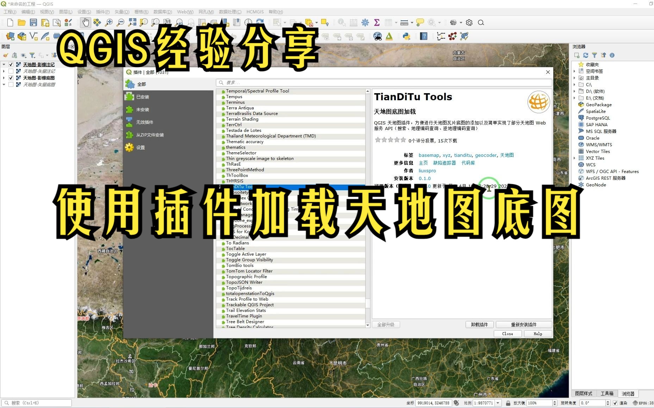Switch to the 工具箱 panel tab

pyautogui.click(x=607, y=393)
